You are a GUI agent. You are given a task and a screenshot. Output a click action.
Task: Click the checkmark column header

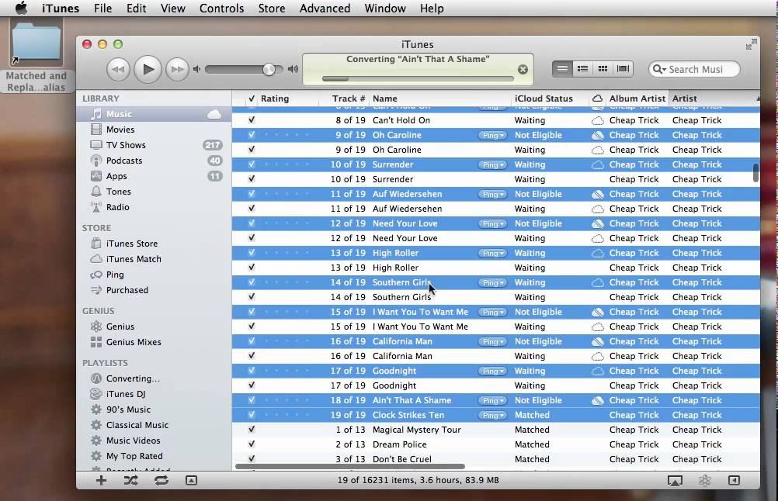click(252, 98)
